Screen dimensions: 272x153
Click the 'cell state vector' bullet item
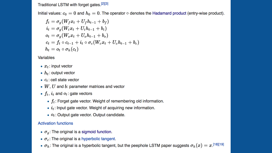pos(61,80)
